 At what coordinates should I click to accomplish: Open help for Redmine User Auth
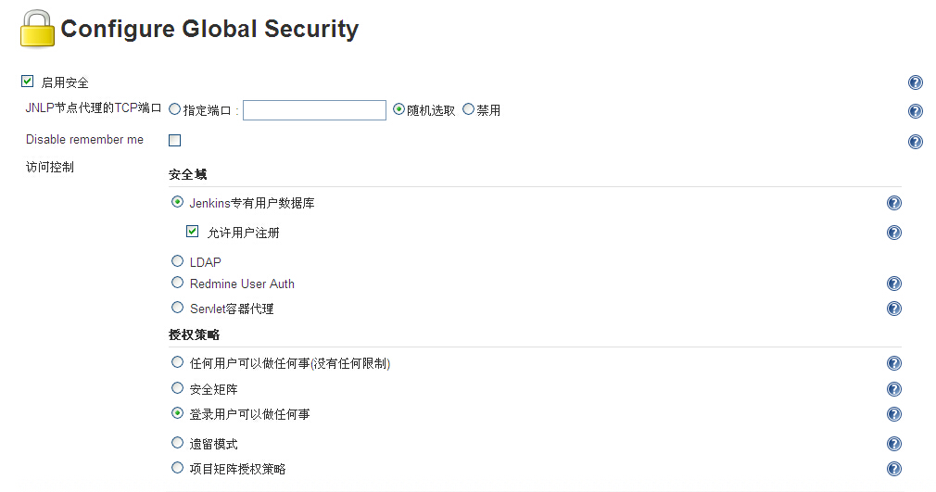pos(893,284)
